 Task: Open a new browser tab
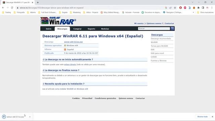click(38, 2)
